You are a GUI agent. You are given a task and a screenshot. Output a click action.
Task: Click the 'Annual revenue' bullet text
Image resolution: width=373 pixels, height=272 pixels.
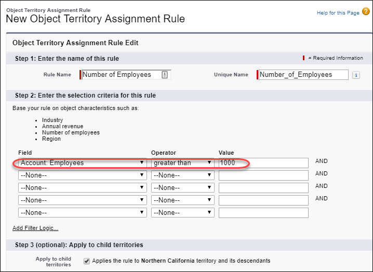(x=62, y=126)
